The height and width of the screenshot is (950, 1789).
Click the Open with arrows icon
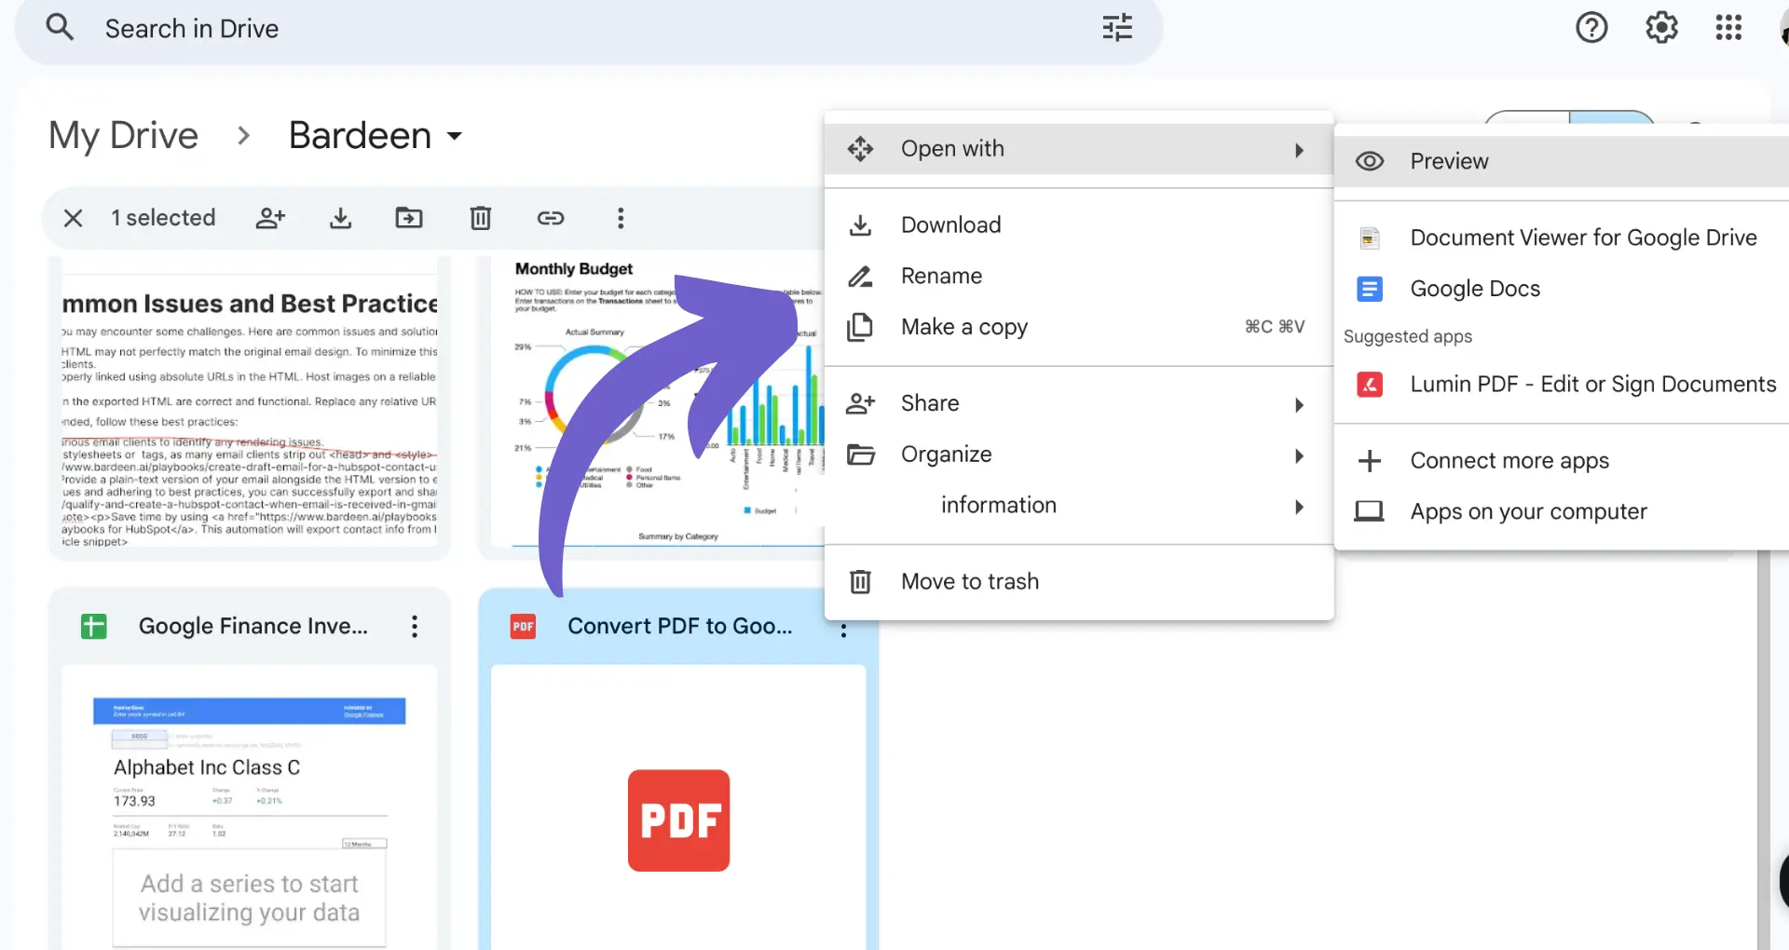pyautogui.click(x=860, y=149)
